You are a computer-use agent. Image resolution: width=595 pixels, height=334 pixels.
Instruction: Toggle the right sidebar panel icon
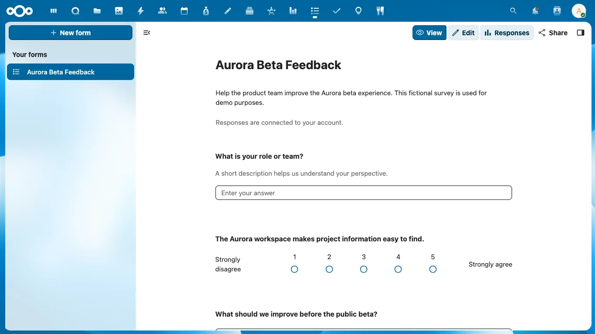pos(580,33)
